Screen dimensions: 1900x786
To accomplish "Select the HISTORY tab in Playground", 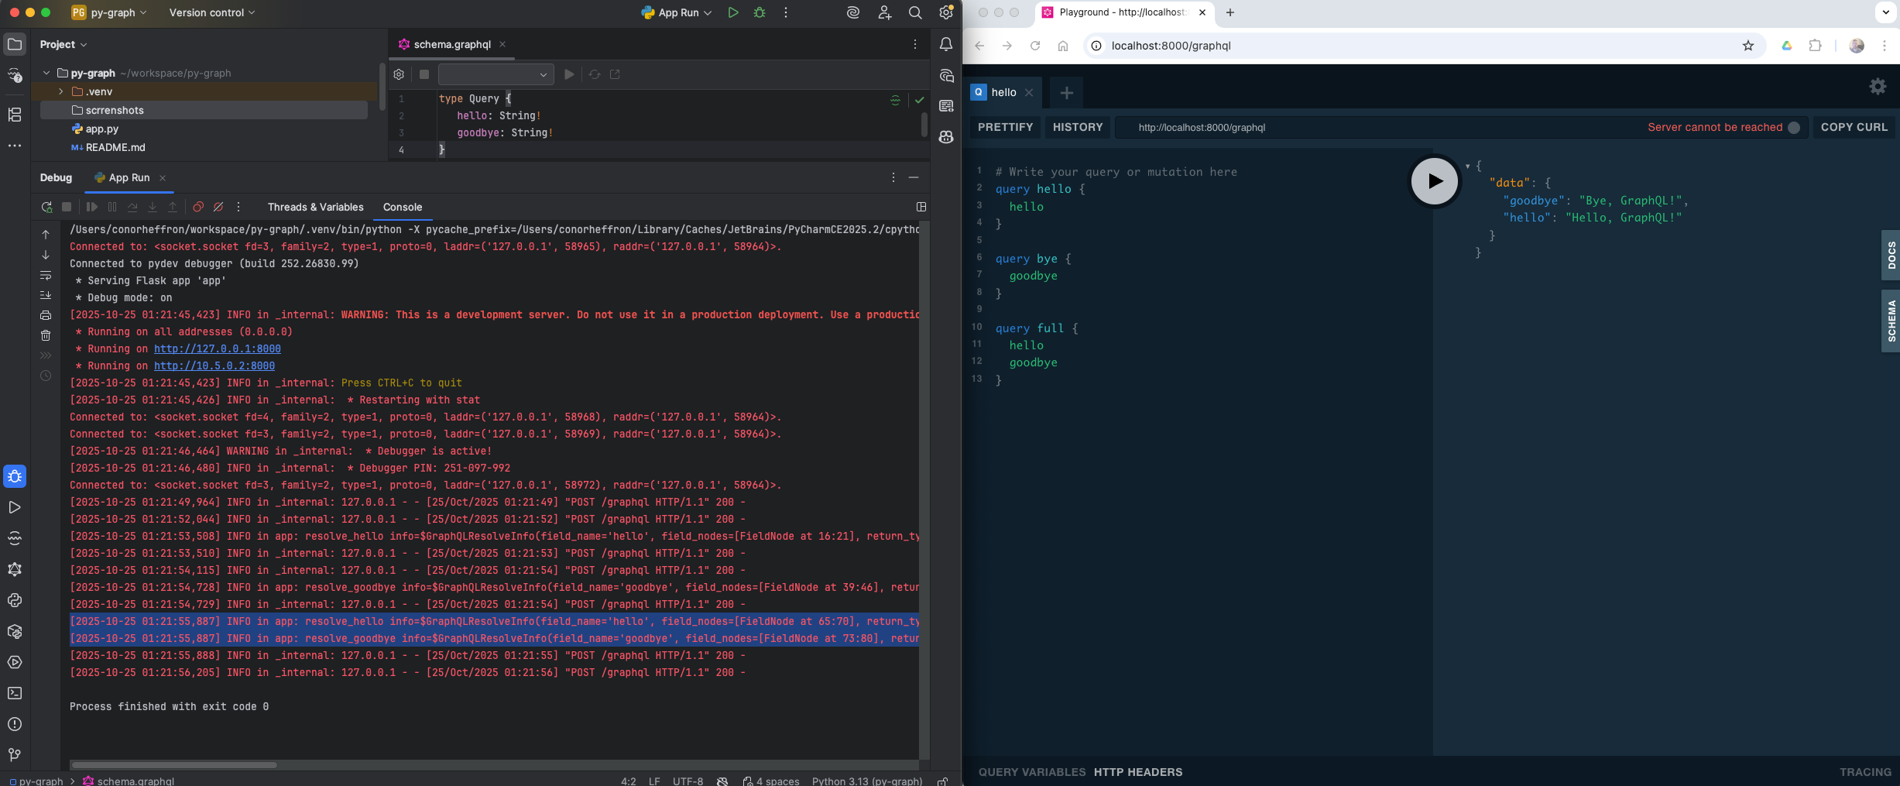I will pyautogui.click(x=1077, y=127).
